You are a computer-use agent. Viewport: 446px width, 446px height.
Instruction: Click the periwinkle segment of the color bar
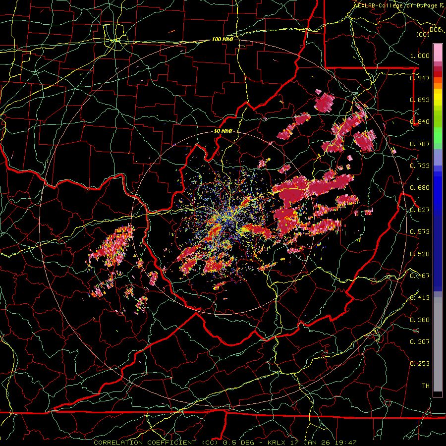438,157
